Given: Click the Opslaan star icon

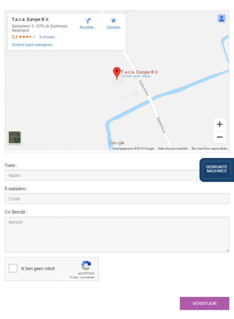Looking at the screenshot, I should click(x=113, y=20).
